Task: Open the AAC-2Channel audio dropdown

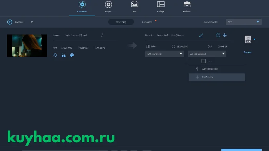Action: [x=164, y=54]
